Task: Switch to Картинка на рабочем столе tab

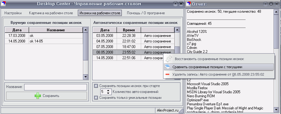Action: click(x=51, y=13)
